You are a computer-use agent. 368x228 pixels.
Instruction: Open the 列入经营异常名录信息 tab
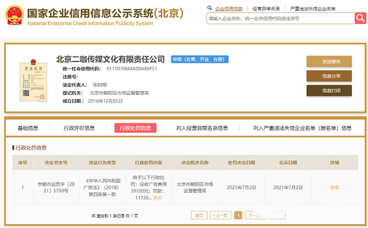coord(202,128)
